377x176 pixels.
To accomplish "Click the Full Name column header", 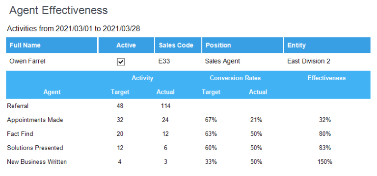I will tap(52, 45).
